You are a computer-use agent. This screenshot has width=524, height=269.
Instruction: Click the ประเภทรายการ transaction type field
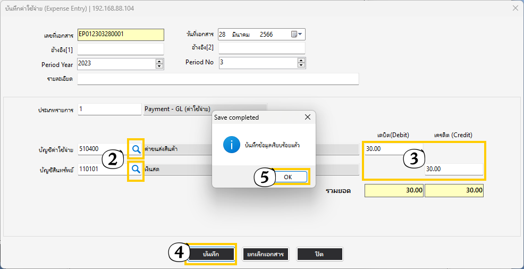click(109, 109)
